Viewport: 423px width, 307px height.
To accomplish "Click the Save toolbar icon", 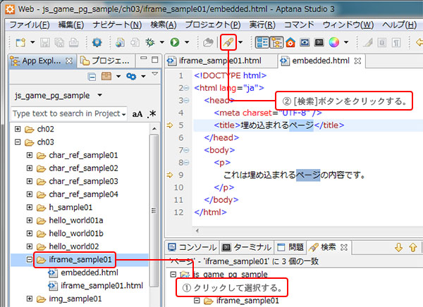I will coord(45,42).
